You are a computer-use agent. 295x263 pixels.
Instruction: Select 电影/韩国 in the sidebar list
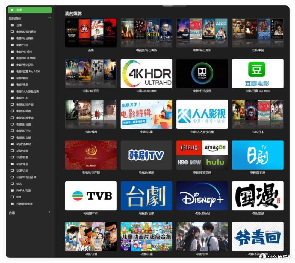click(x=22, y=78)
